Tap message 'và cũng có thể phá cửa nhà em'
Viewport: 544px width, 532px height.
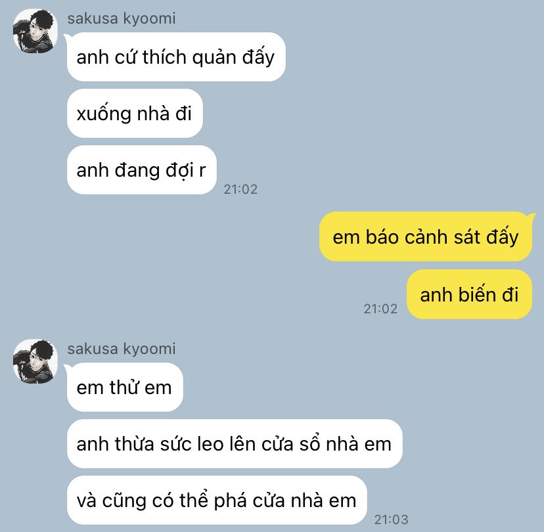(217, 500)
